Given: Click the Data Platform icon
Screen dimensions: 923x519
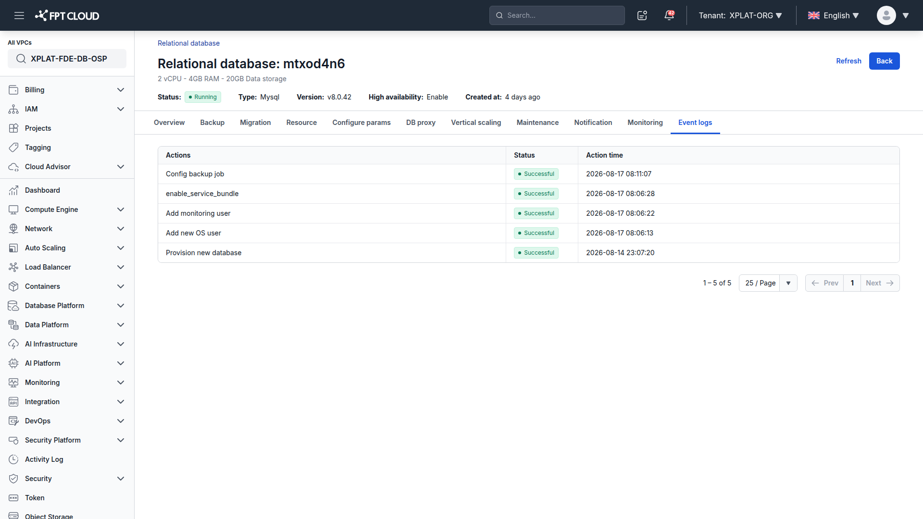Looking at the screenshot, I should point(13,325).
